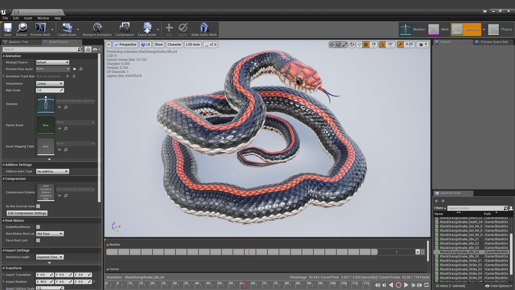This screenshot has width=515, height=290.
Task: Click the Show viewport button
Action: [159, 45]
